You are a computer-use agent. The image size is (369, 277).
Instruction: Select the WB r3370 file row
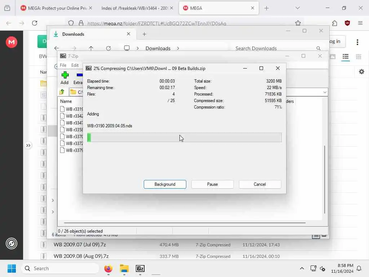pos(72,136)
